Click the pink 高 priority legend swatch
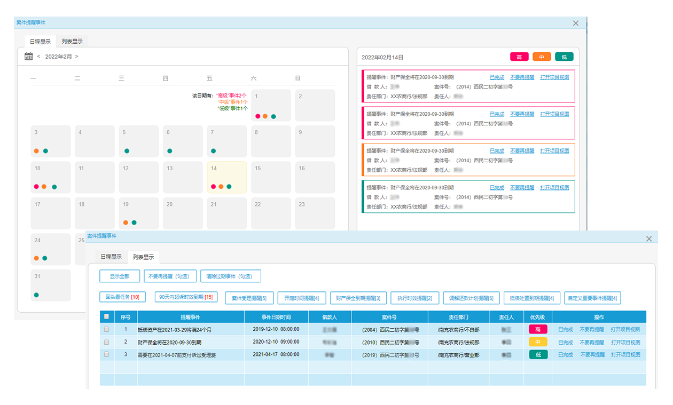Viewport: 673px width, 405px height. point(519,57)
